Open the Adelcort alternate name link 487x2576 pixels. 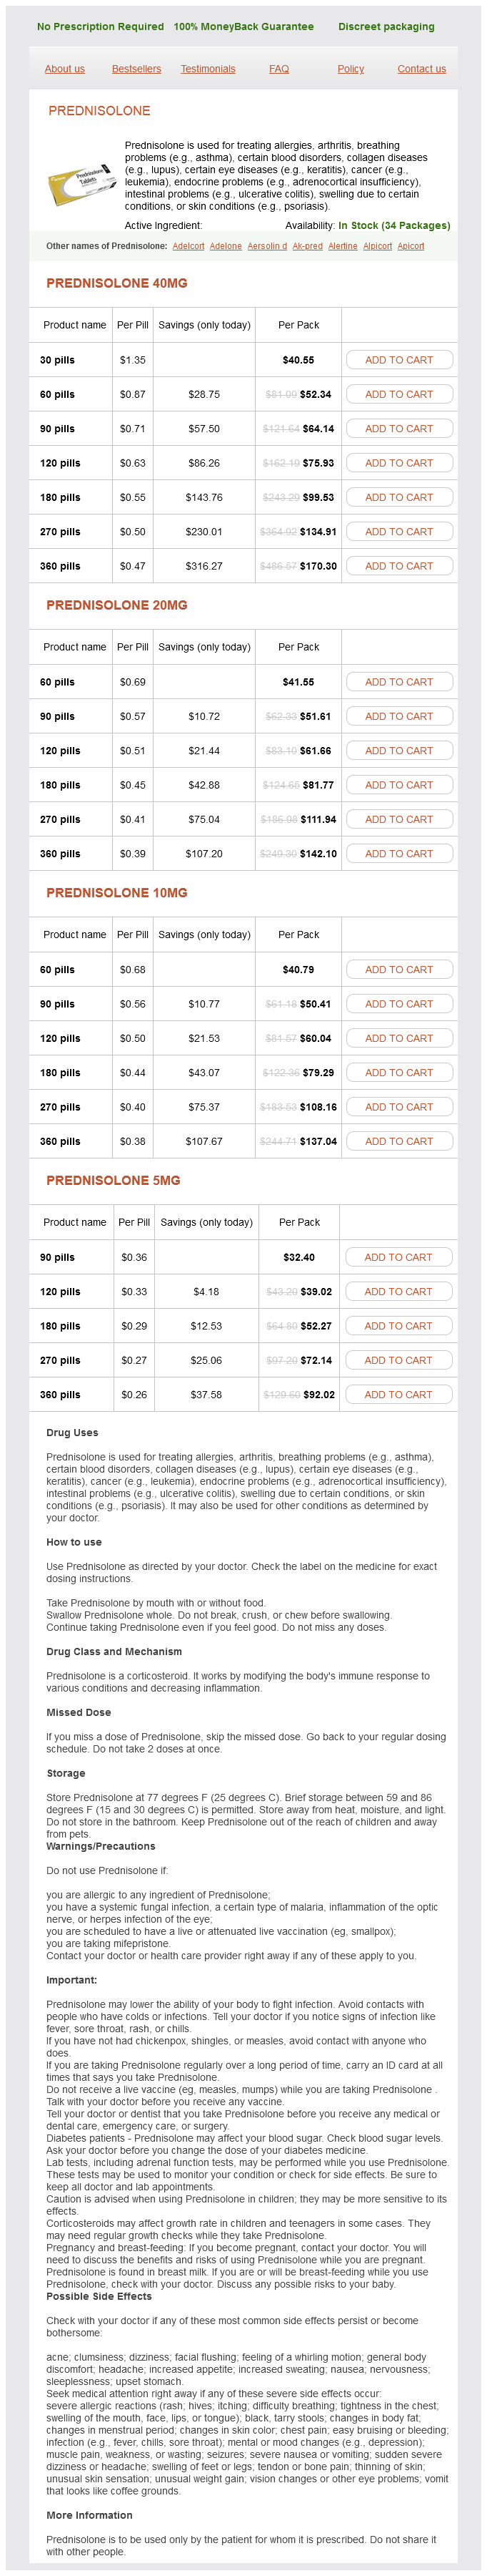pos(188,246)
